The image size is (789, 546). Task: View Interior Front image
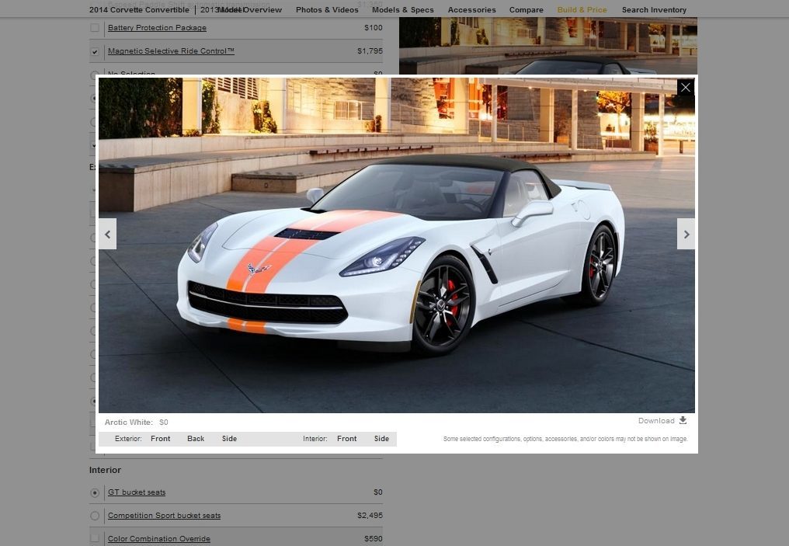(346, 439)
